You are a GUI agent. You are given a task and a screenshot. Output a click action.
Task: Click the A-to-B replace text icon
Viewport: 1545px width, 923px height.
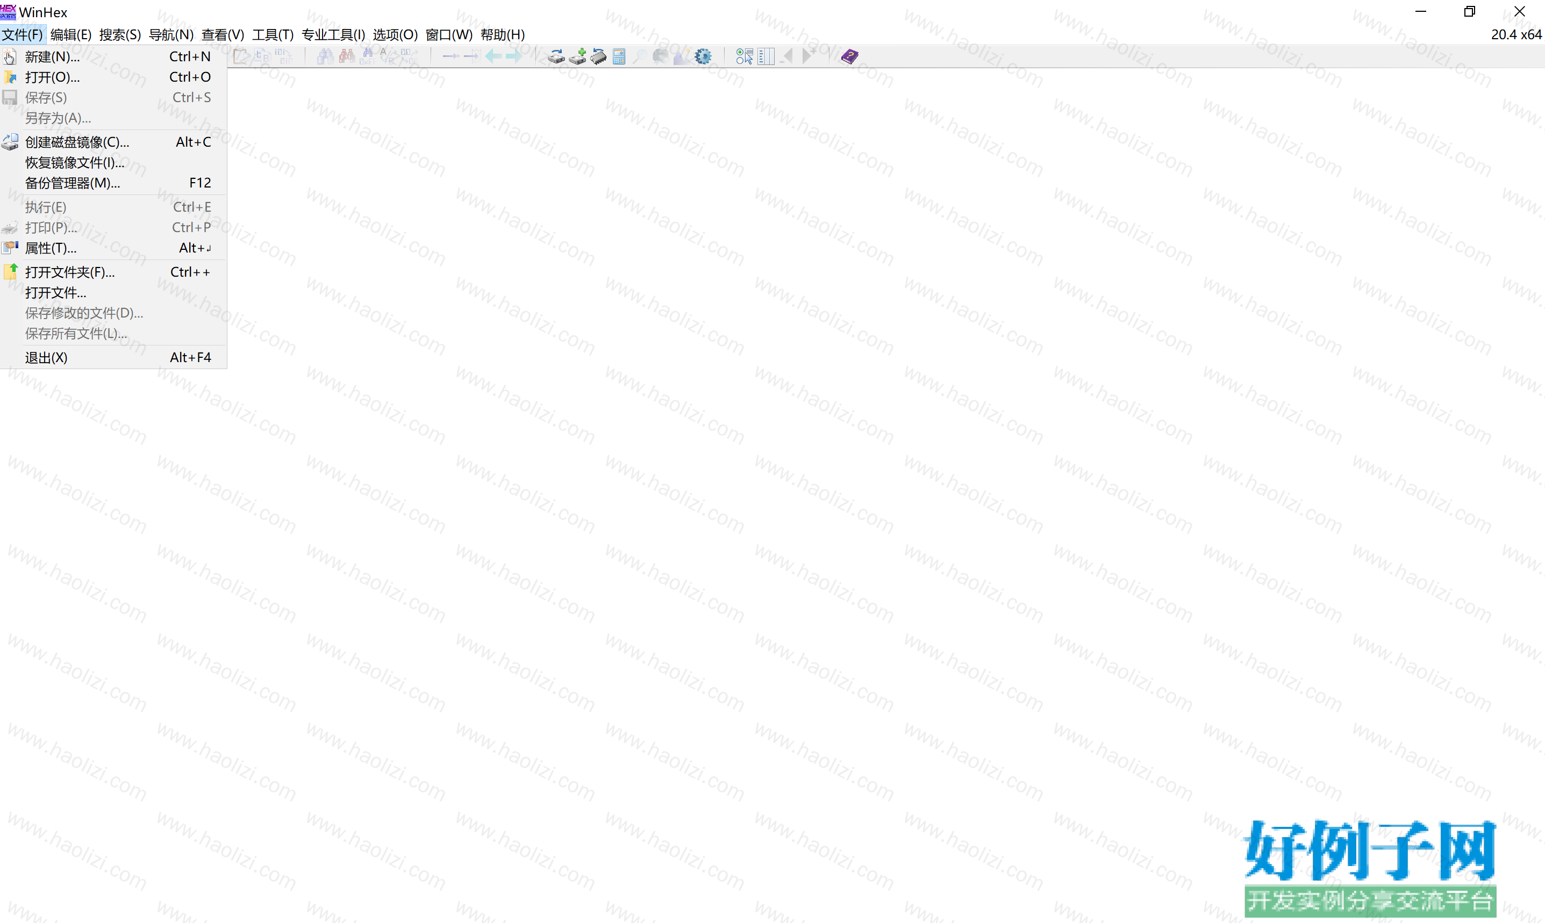point(388,56)
